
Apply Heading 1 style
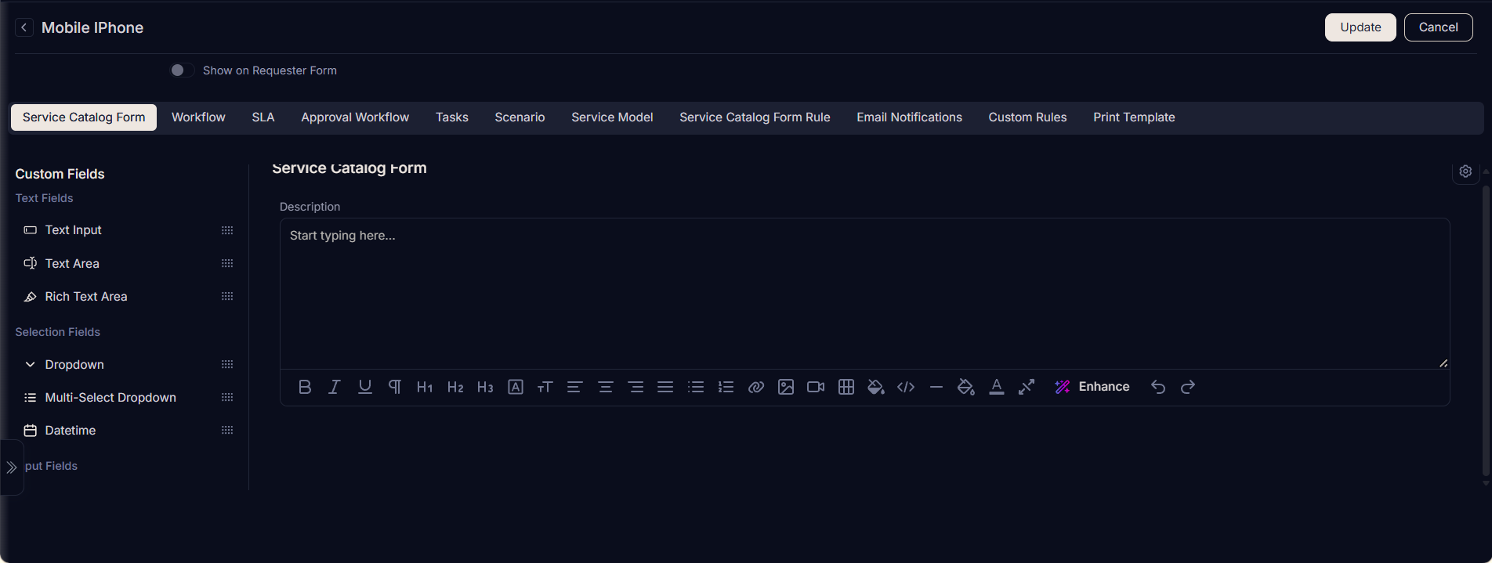coord(425,387)
